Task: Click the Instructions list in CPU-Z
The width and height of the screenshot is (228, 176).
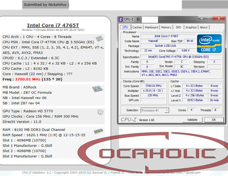Action: point(181,73)
